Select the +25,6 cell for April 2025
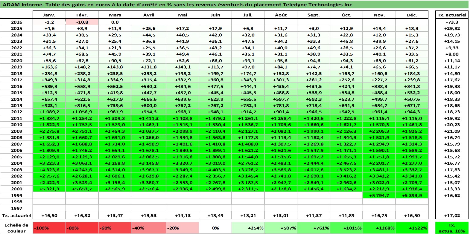 point(149,28)
